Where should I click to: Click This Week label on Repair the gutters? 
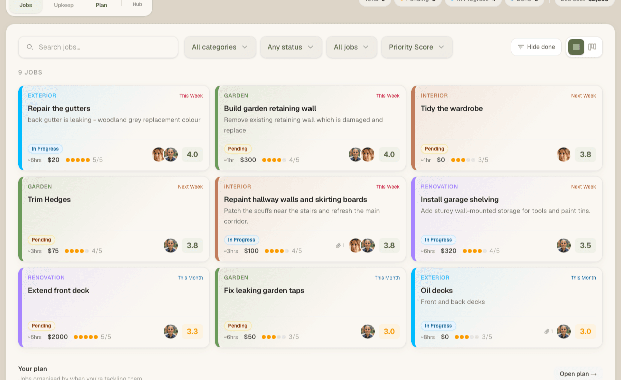191,96
